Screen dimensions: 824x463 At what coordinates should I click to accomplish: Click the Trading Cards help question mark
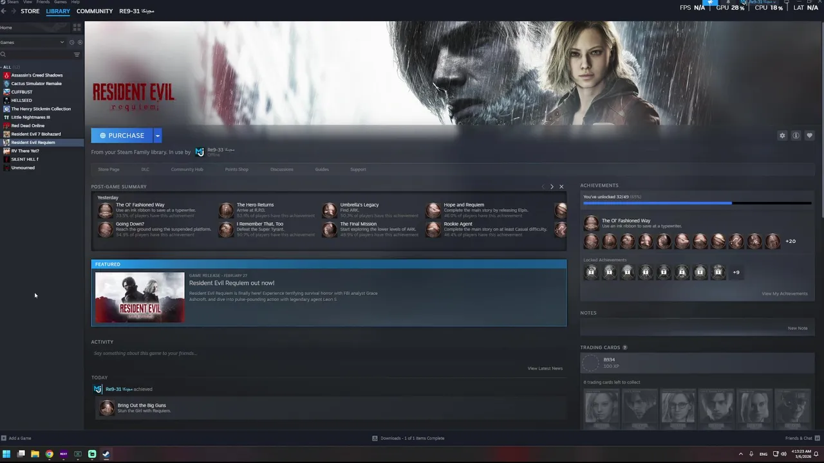point(624,348)
